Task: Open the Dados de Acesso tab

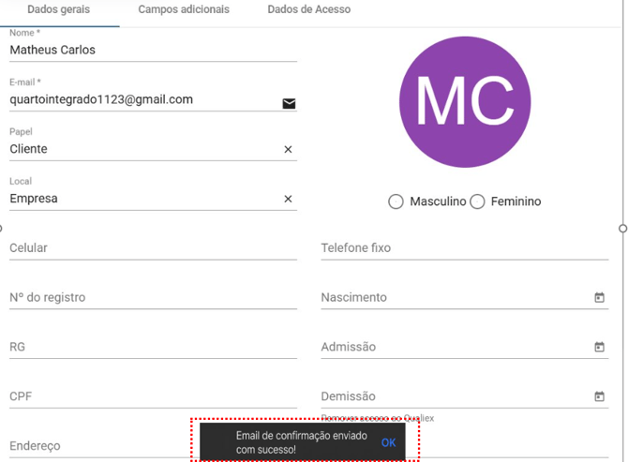Action: pos(308,10)
